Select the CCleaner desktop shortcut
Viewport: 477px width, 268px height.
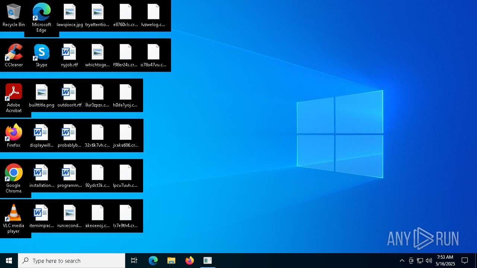point(14,56)
